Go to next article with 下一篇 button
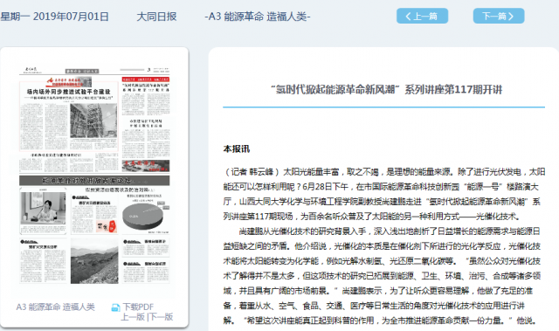 pos(499,16)
